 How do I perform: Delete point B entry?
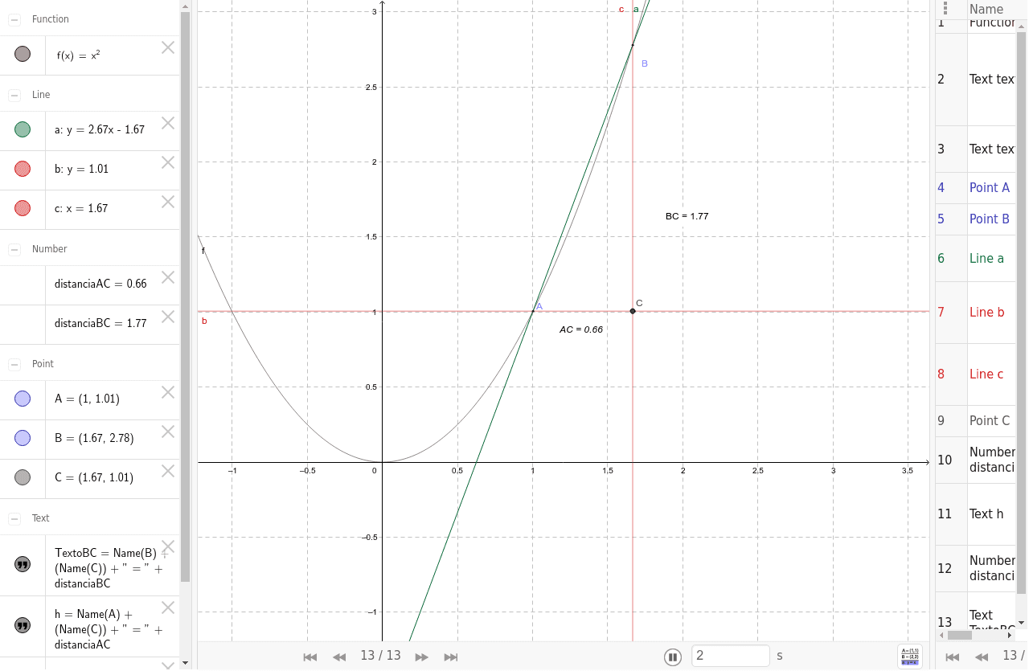[168, 432]
